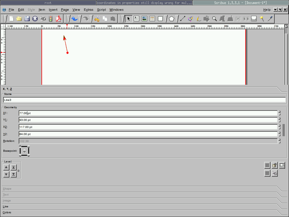This screenshot has width=289, height=217.
Task: Toggle the lock object button
Action: pos(275,165)
